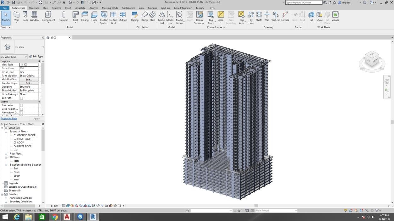Choose the Window tool
This screenshot has height=221, width=394.
coord(35,16)
